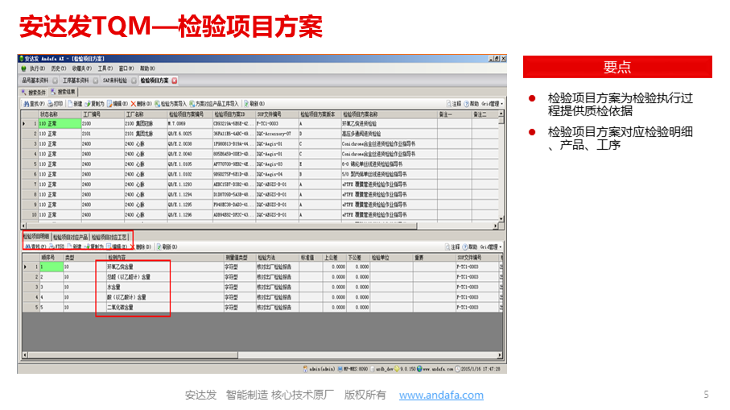Viewport: 730px width, 410px height.
Task: Select the 检验项目明细 sub-tab
Action: (37, 237)
